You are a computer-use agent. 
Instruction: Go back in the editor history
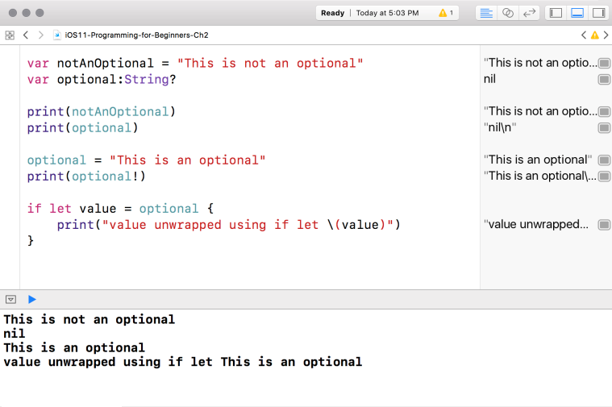[x=26, y=35]
